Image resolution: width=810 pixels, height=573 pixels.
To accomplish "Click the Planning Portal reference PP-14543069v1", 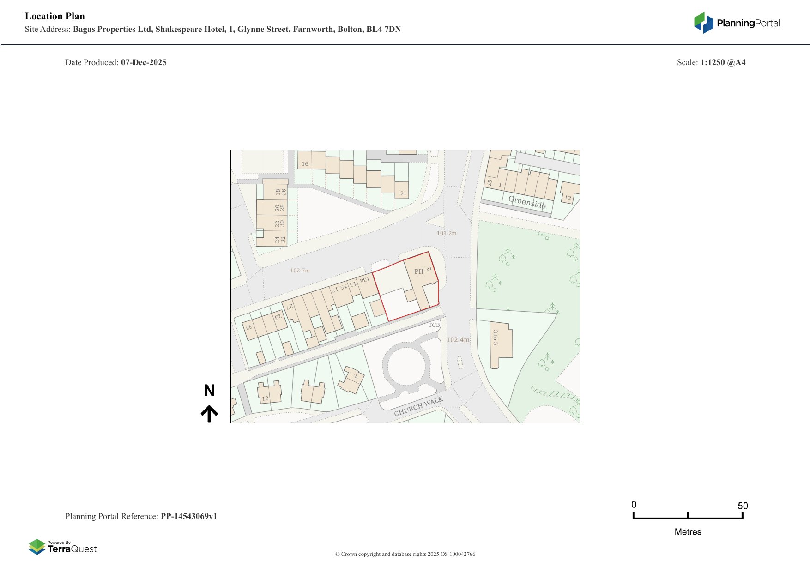I will pos(188,516).
